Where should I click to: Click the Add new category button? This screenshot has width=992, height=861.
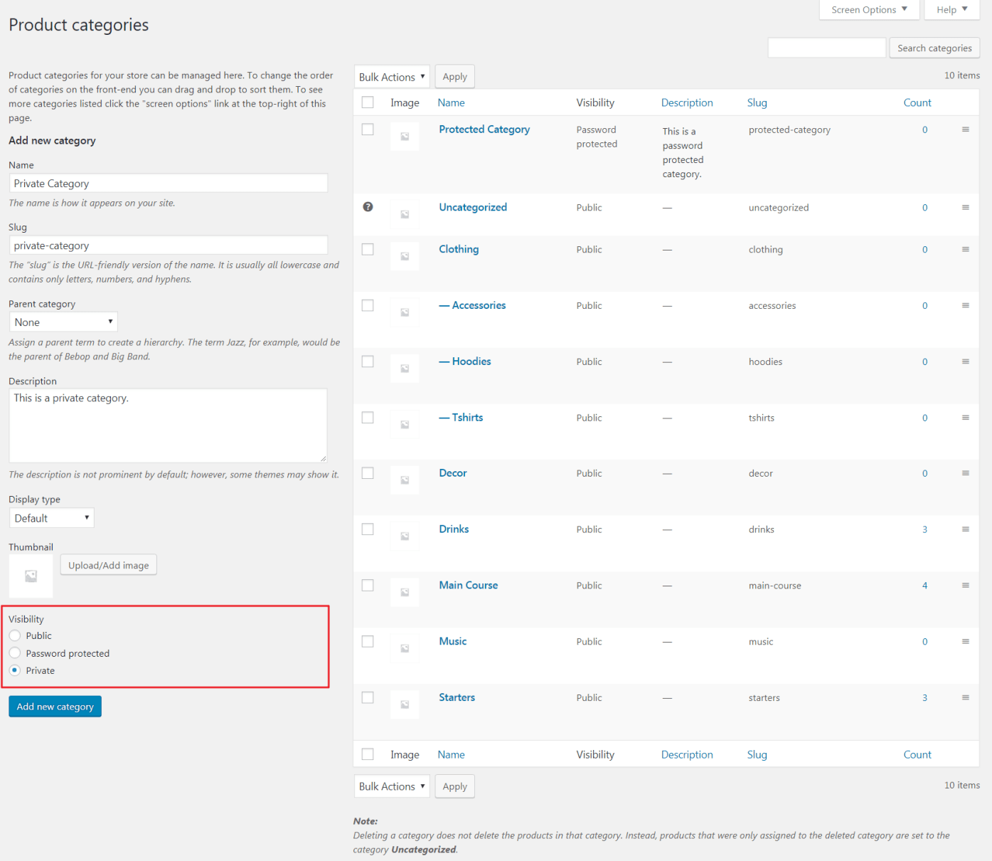coord(55,706)
